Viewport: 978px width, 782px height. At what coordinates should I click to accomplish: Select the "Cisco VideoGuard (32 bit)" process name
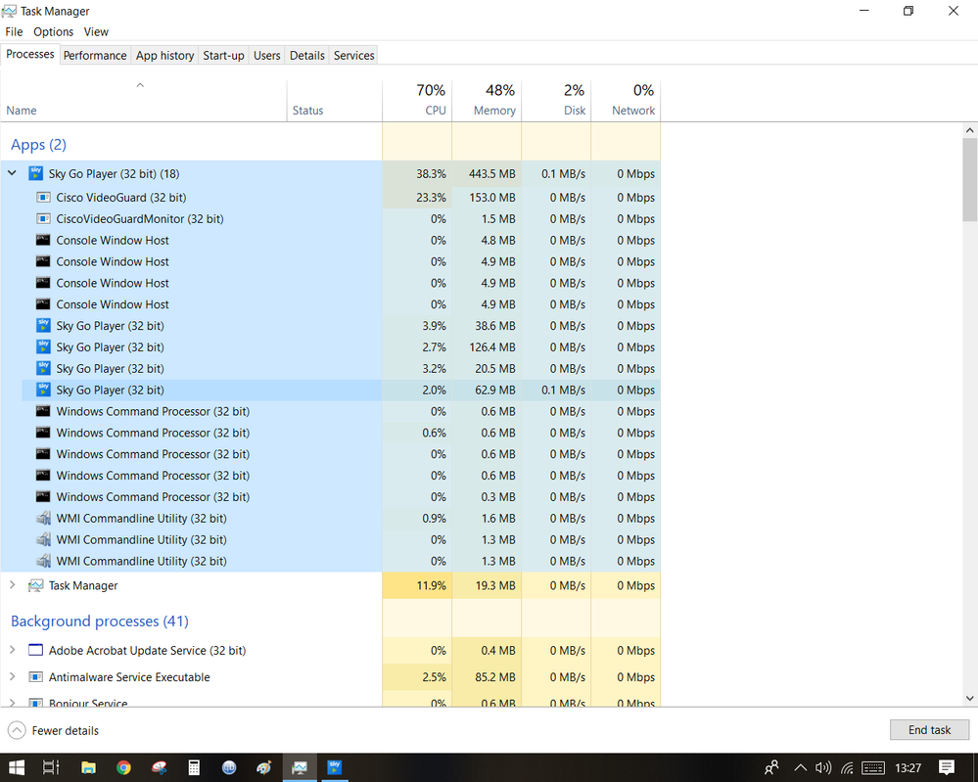pyautogui.click(x=121, y=198)
